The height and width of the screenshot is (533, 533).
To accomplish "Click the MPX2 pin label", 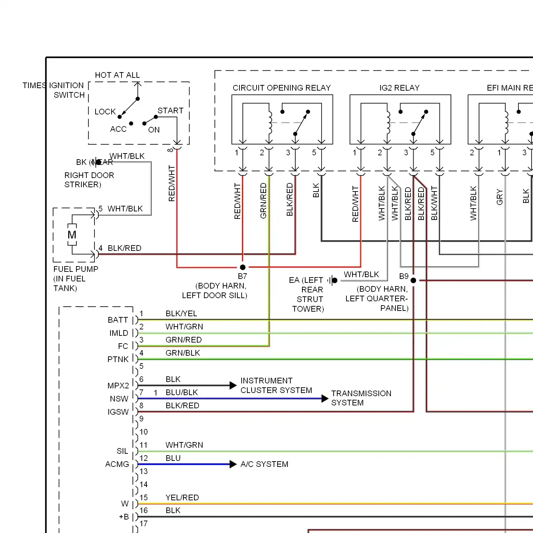I will tap(118, 386).
